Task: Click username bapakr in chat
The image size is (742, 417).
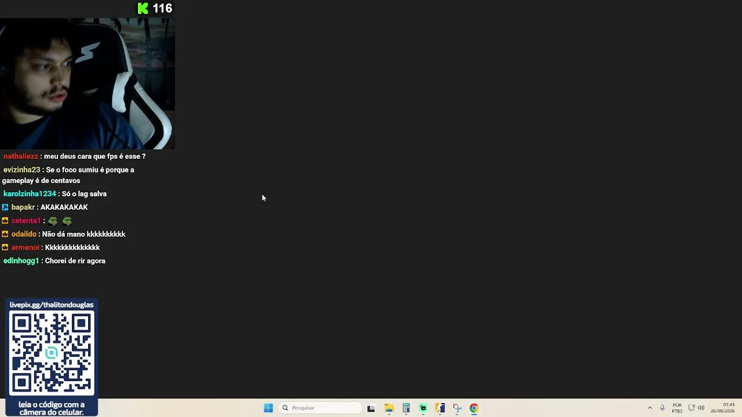Action: tap(23, 207)
